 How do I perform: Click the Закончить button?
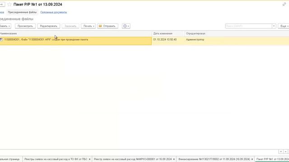(x=70, y=26)
